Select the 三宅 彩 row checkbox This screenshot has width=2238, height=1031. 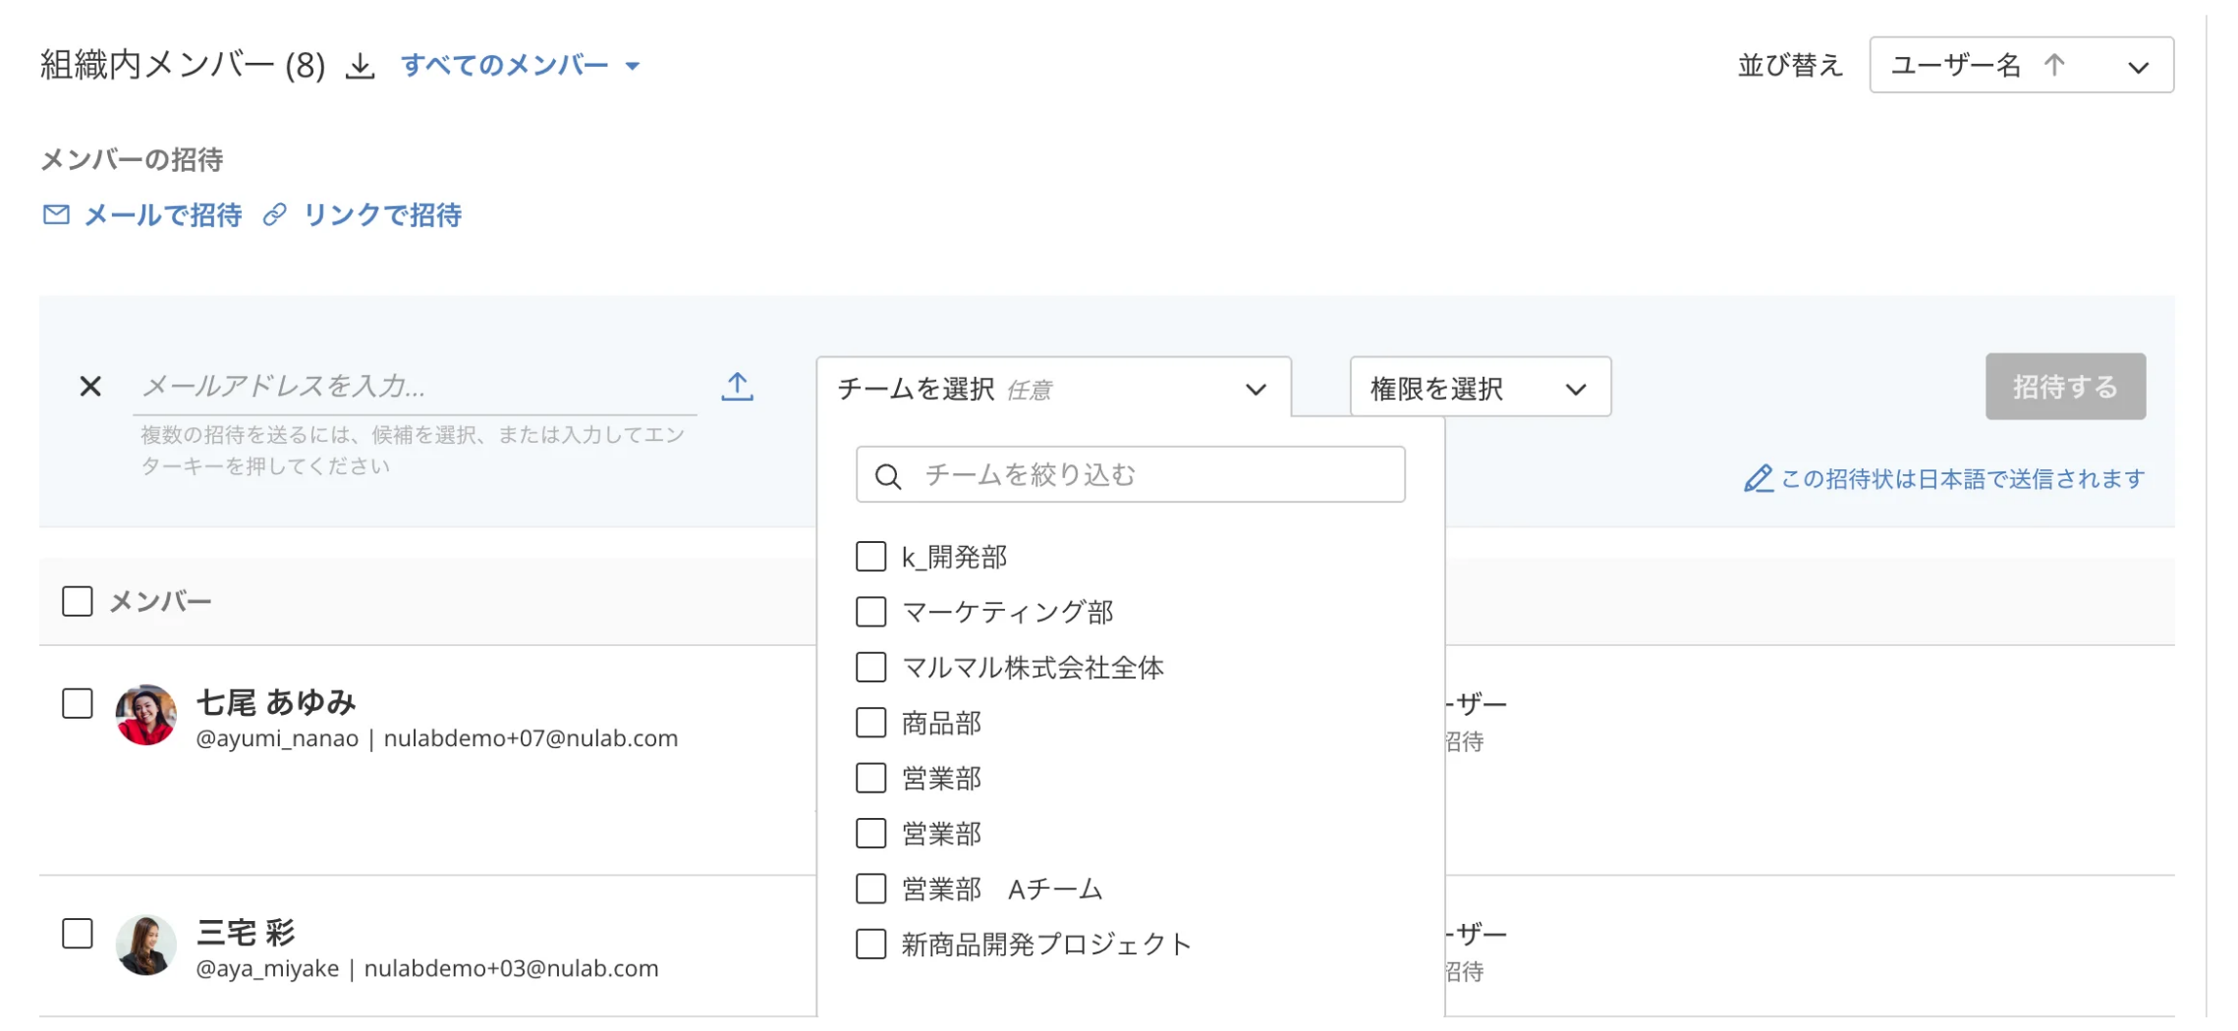78,933
